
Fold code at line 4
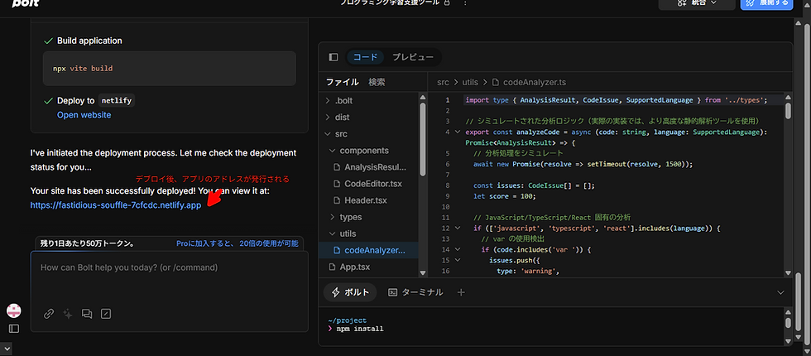click(457, 132)
